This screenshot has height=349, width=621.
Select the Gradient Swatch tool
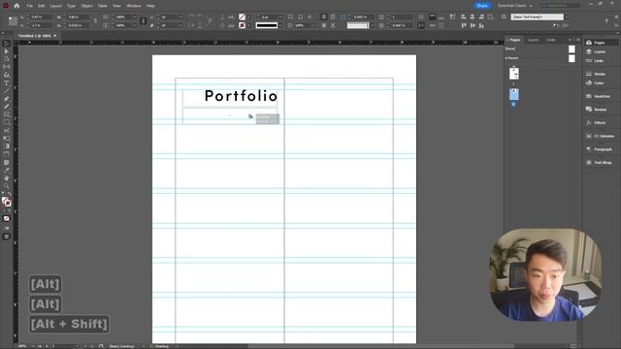coord(7,146)
